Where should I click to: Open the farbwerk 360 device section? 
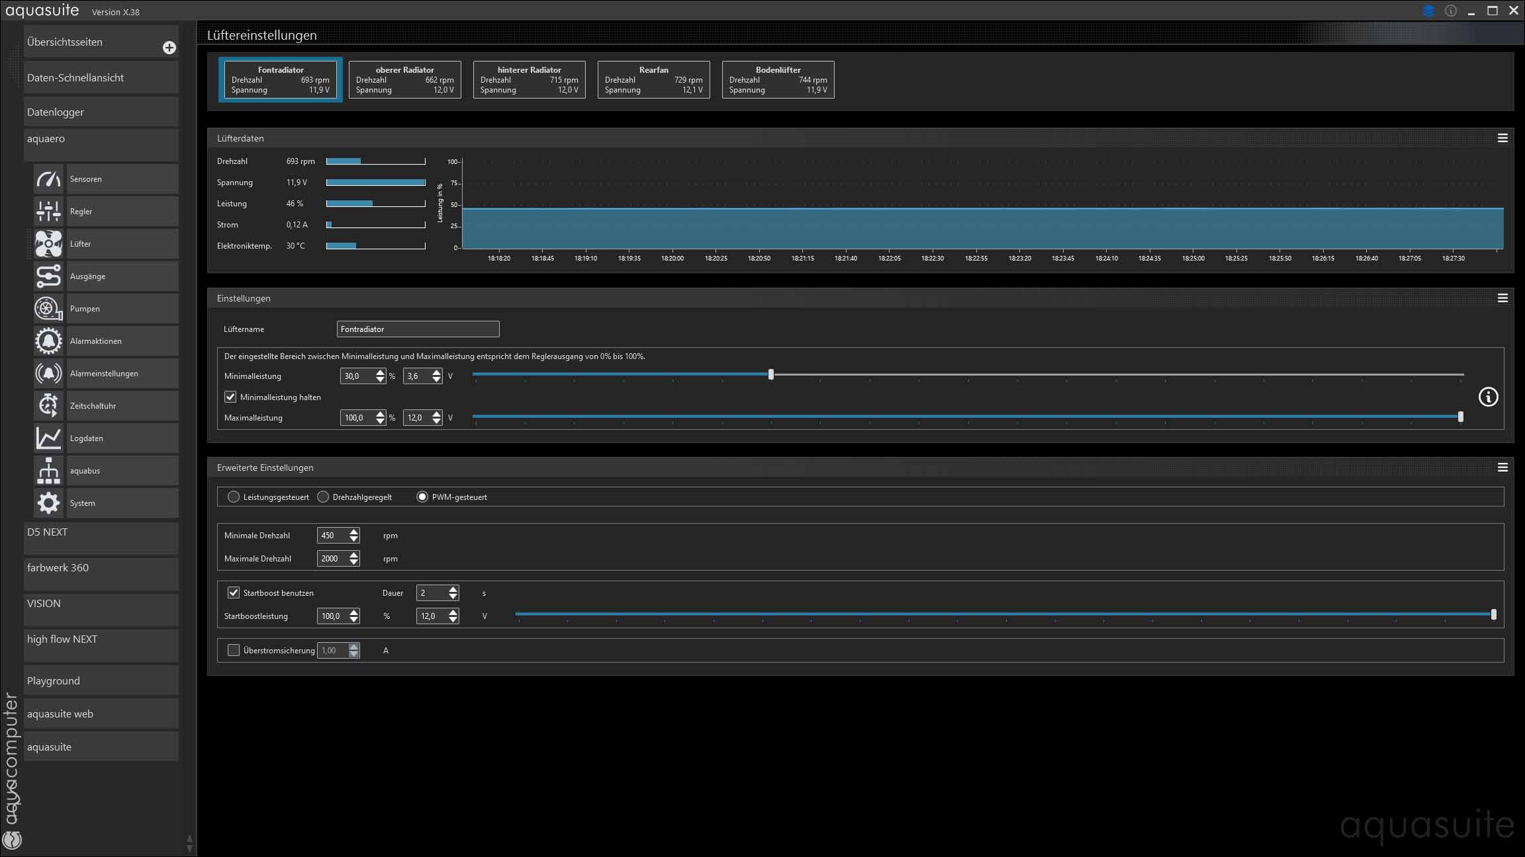tap(101, 573)
